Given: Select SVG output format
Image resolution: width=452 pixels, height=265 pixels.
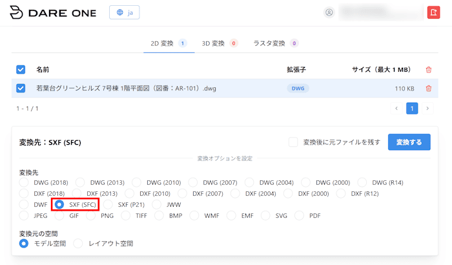Looking at the screenshot, I should [x=265, y=216].
